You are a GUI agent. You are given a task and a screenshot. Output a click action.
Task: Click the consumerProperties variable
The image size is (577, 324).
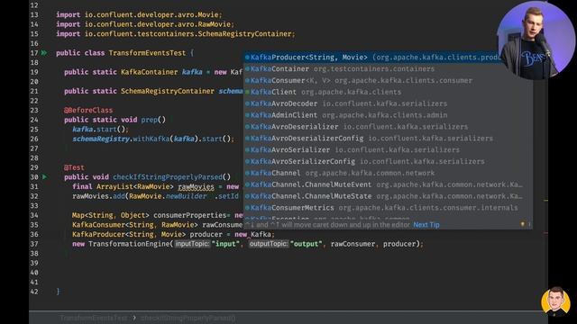(x=189, y=215)
